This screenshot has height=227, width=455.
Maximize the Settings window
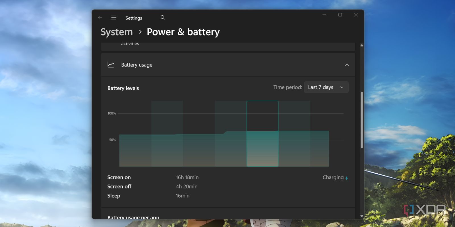tap(340, 15)
